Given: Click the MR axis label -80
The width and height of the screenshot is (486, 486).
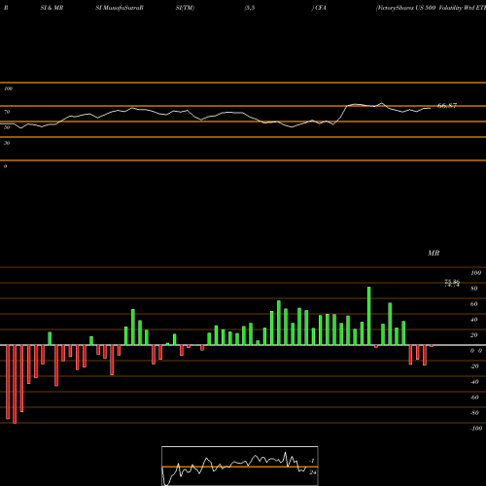Looking at the screenshot, I should tap(474, 413).
